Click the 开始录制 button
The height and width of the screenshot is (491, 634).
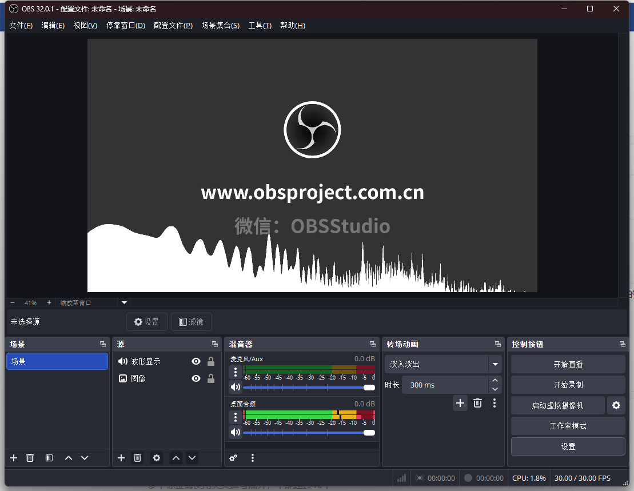click(x=568, y=385)
